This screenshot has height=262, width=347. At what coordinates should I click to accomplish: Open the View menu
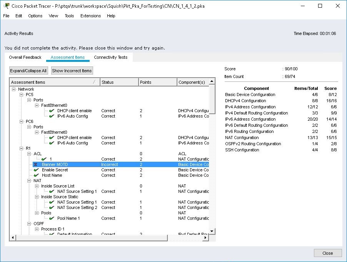click(x=53, y=16)
